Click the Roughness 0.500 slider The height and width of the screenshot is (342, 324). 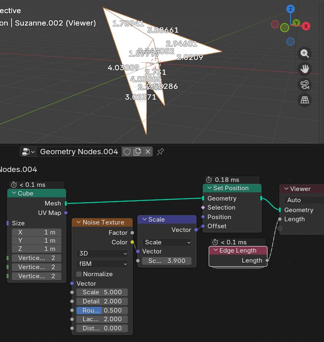point(102,311)
